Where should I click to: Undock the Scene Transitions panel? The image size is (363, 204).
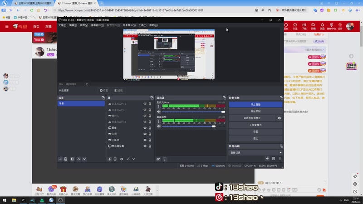281,146
